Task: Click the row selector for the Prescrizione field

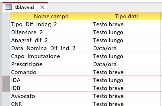Action: (x=6, y=64)
